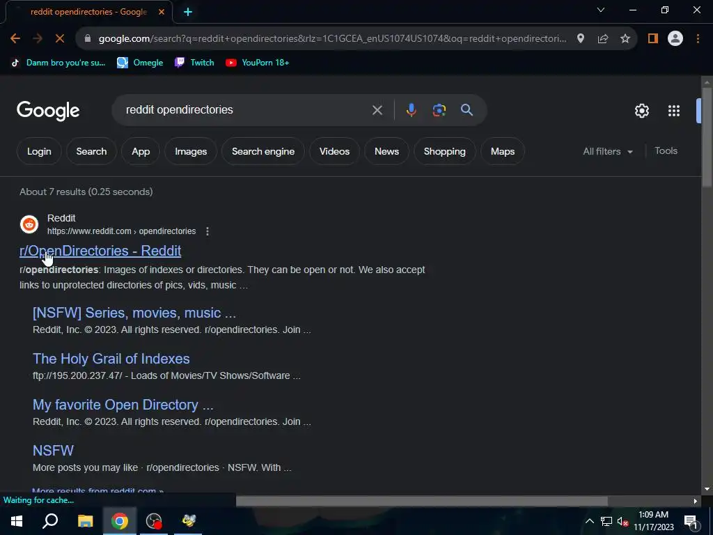Open the browser side panel icon

653,39
